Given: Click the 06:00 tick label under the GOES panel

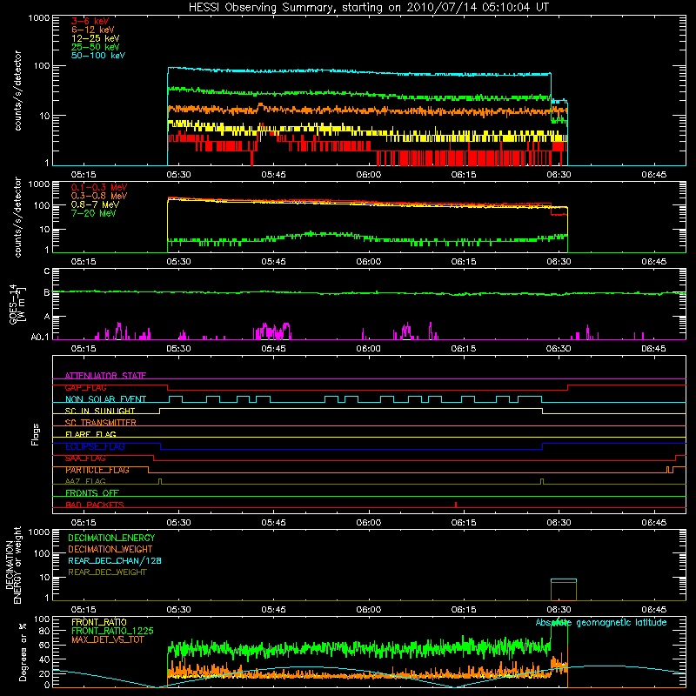Looking at the screenshot, I should [368, 349].
